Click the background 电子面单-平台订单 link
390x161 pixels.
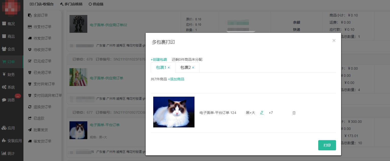point(105,125)
